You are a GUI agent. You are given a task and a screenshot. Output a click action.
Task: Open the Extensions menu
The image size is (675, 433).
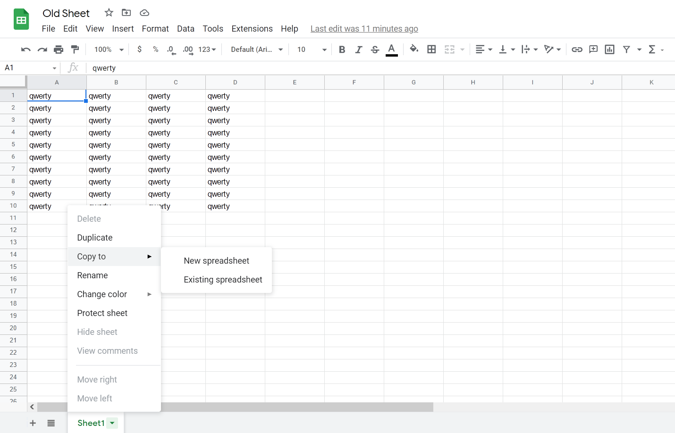click(252, 29)
